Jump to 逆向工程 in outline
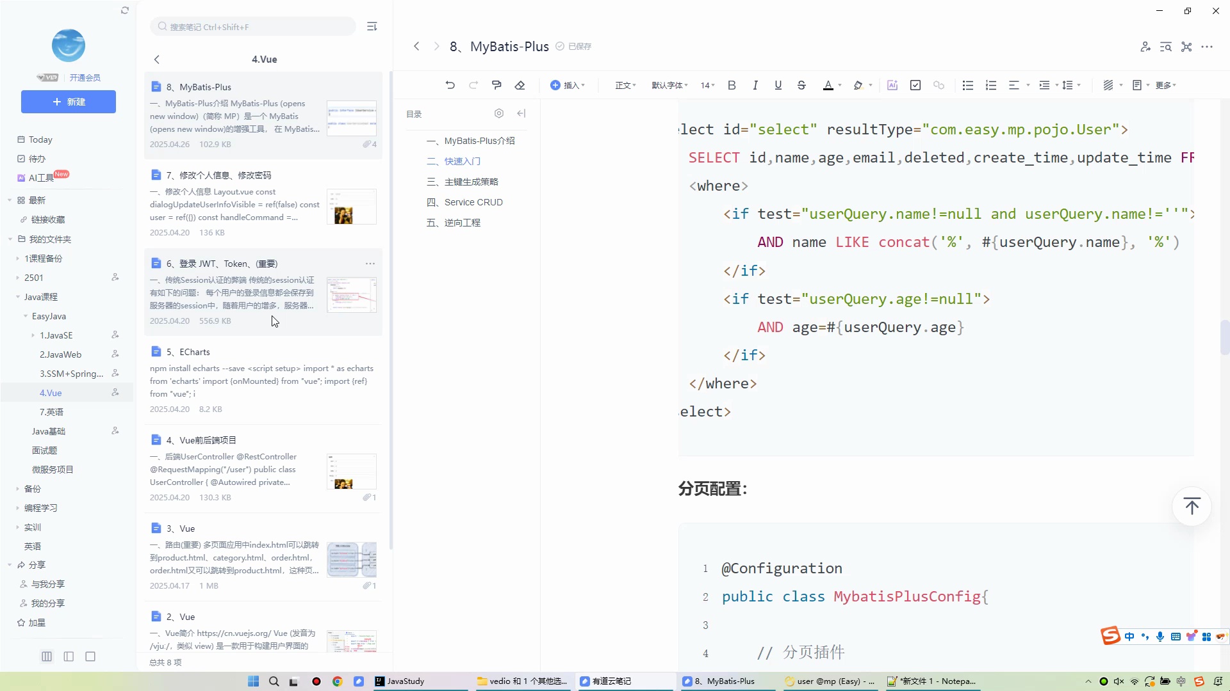 (454, 223)
